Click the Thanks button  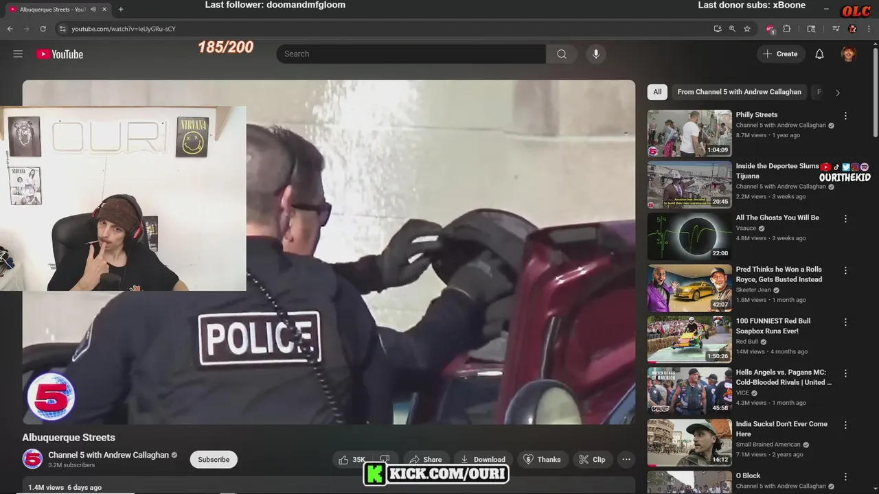click(x=542, y=460)
